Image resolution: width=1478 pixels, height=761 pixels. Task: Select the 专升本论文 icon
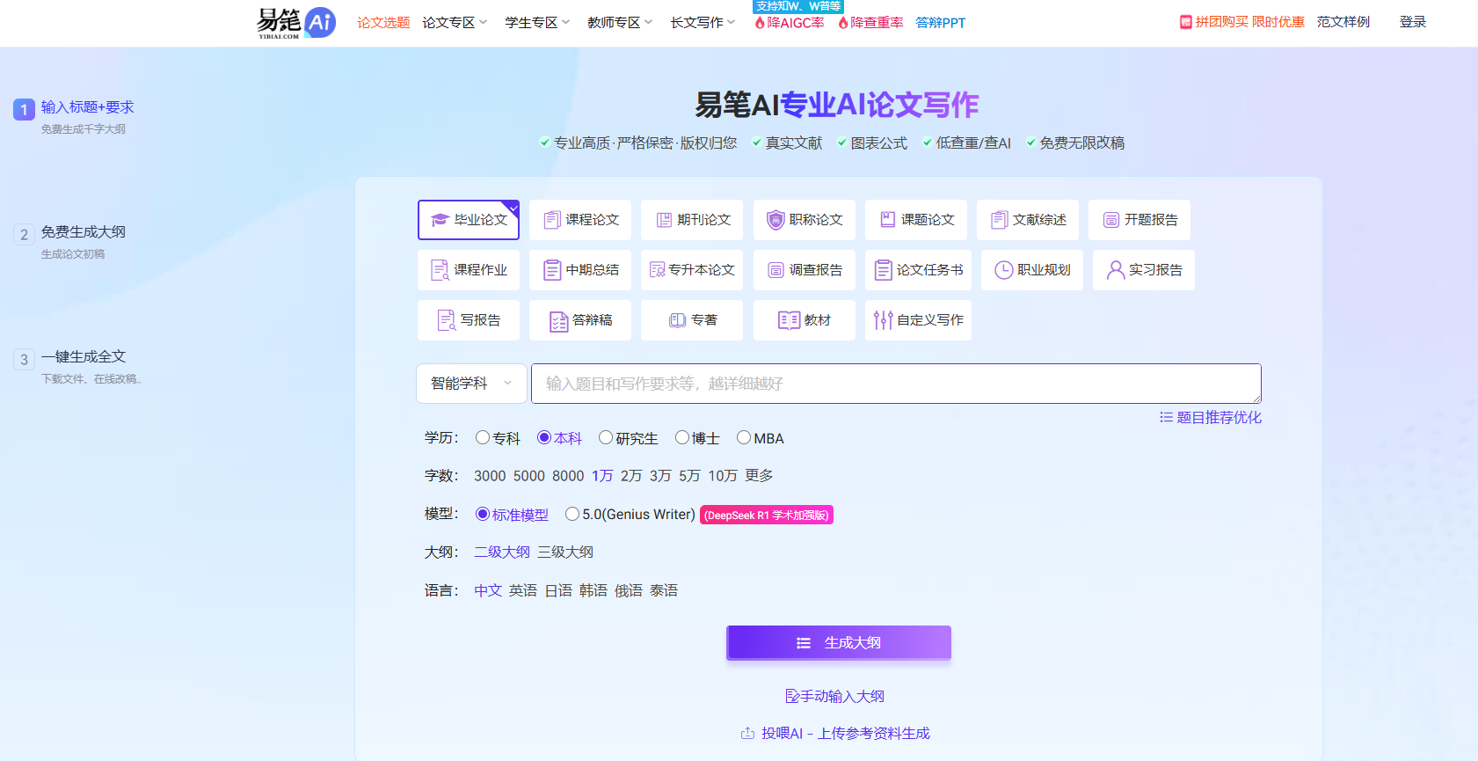(657, 270)
